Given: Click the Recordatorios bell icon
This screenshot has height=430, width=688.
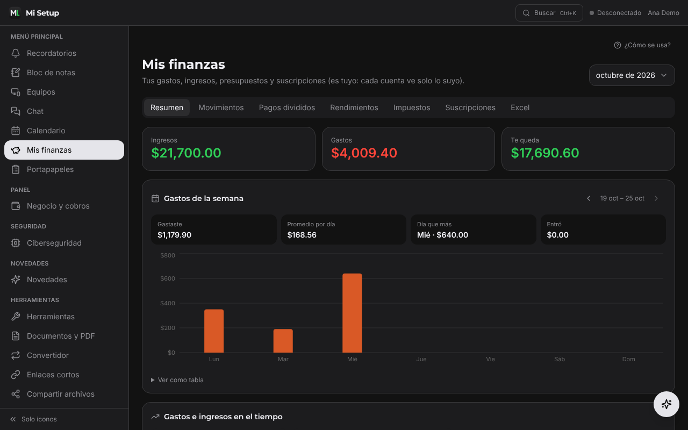Looking at the screenshot, I should point(16,53).
